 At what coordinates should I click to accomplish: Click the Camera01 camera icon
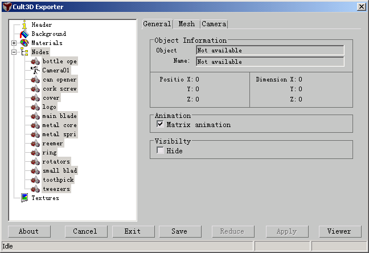pyautogui.click(x=35, y=71)
